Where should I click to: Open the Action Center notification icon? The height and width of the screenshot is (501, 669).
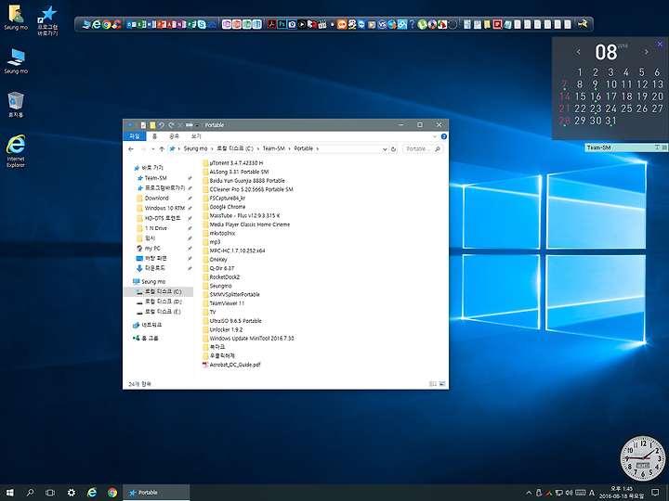(x=655, y=493)
